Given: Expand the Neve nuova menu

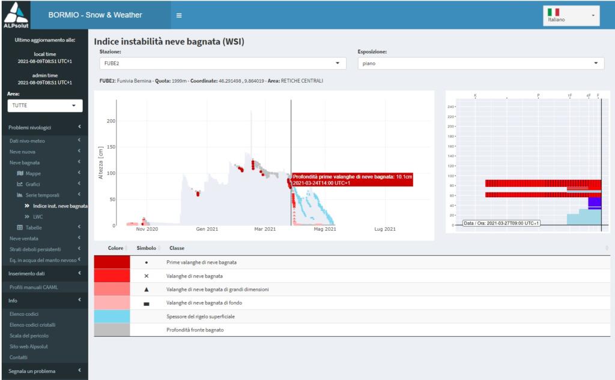Looking at the screenshot, I should (44, 152).
